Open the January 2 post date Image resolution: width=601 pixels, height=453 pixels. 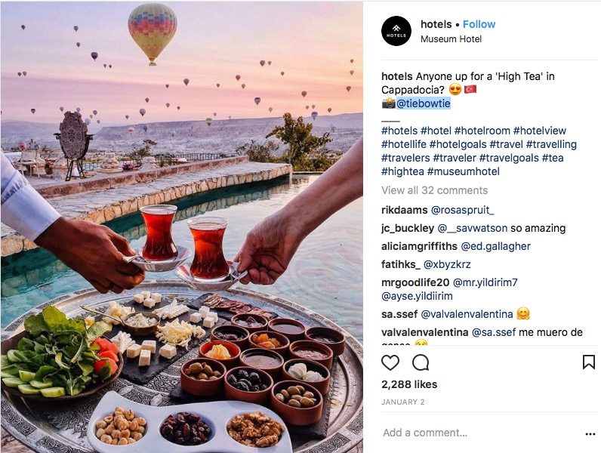pos(403,402)
